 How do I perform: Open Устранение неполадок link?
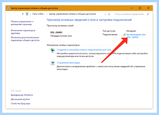point(68,63)
